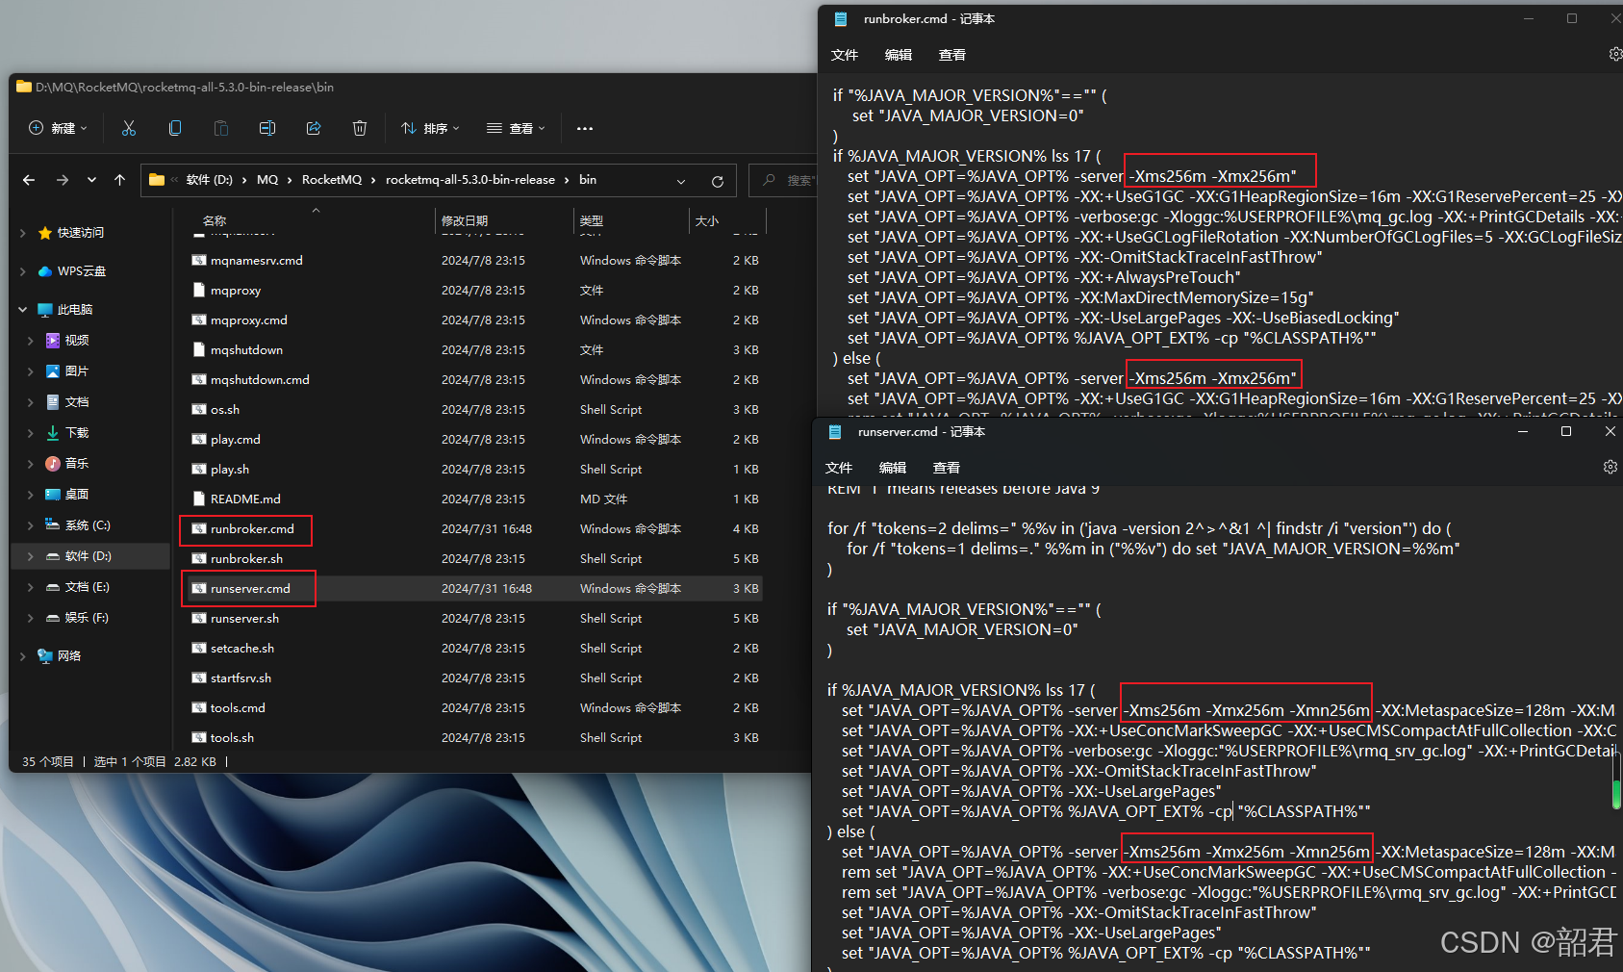Open 编辑 menu in runserver.cmd Notepad
This screenshot has height=972, width=1623.
click(893, 468)
